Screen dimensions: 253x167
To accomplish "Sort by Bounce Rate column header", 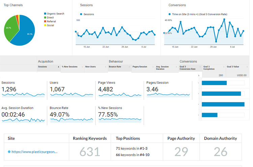I will pyautogui.click(x=115, y=67).
